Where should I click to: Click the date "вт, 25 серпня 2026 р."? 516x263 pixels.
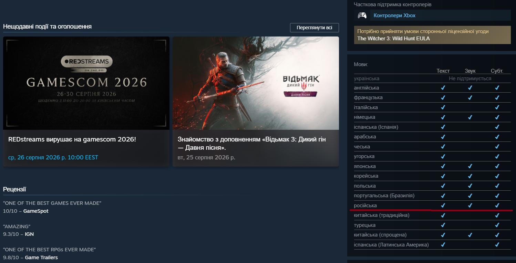[206, 158]
